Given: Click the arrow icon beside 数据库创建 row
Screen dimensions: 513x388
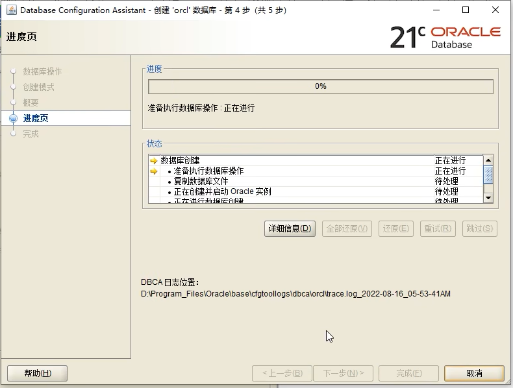Looking at the screenshot, I should [x=154, y=160].
